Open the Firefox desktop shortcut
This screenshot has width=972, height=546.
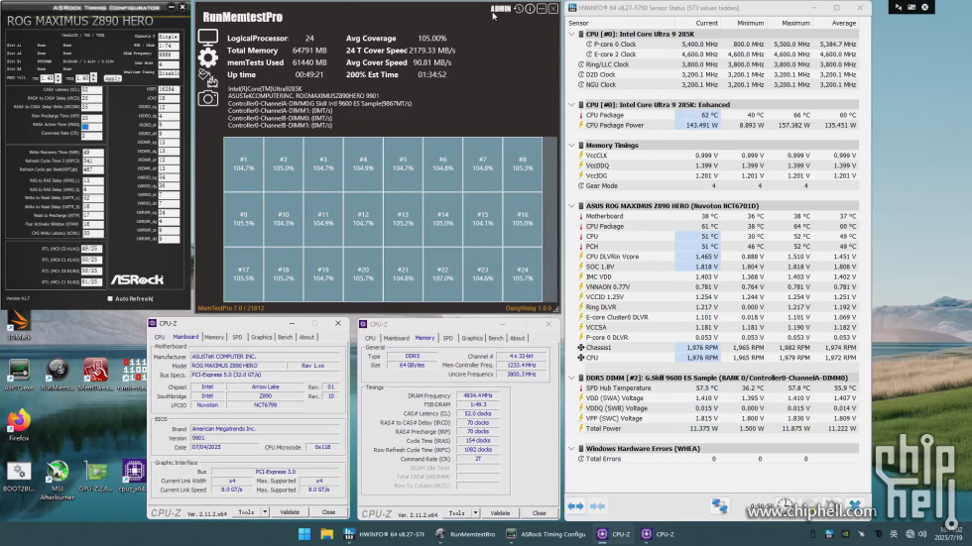pyautogui.click(x=19, y=424)
